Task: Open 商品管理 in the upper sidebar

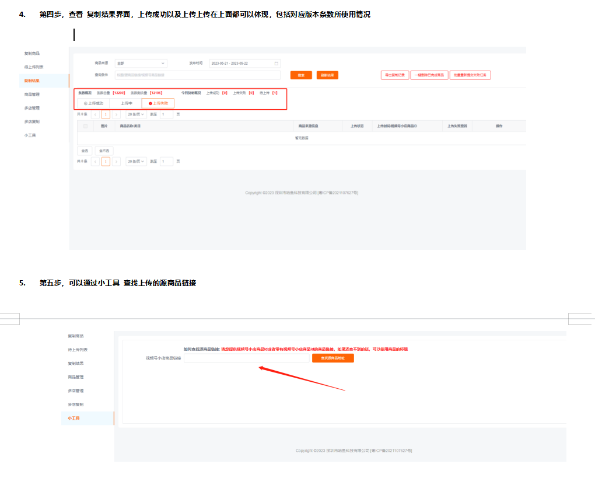Action: click(x=32, y=94)
